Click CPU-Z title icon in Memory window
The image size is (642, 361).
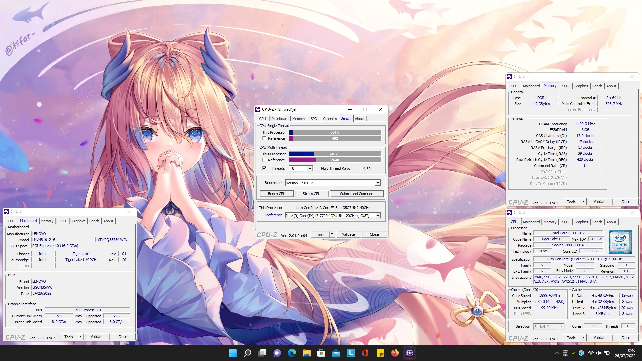509,77
